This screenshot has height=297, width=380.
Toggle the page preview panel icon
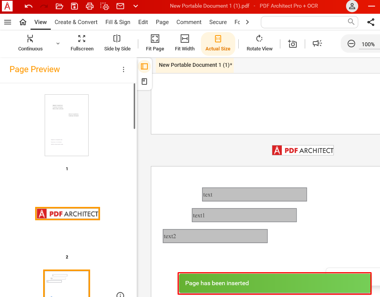pos(144,66)
